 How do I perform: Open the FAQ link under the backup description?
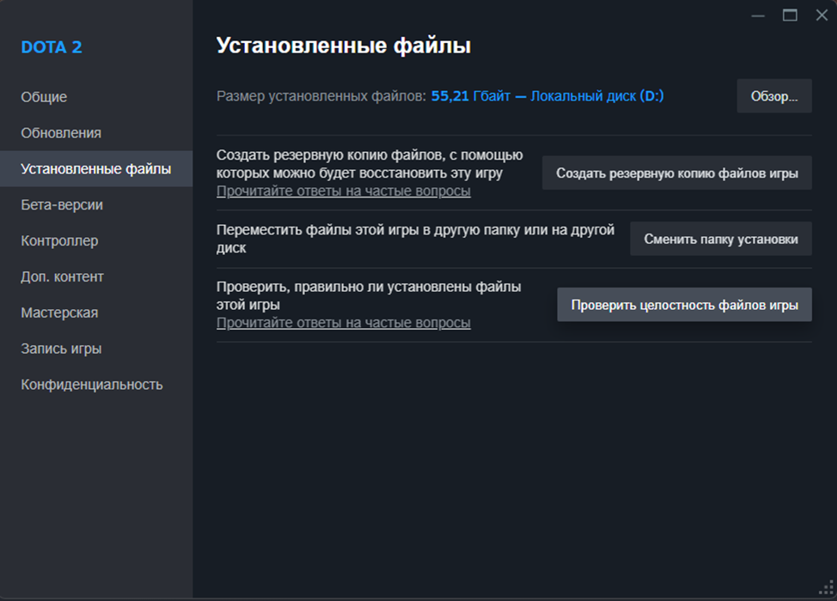tap(343, 191)
